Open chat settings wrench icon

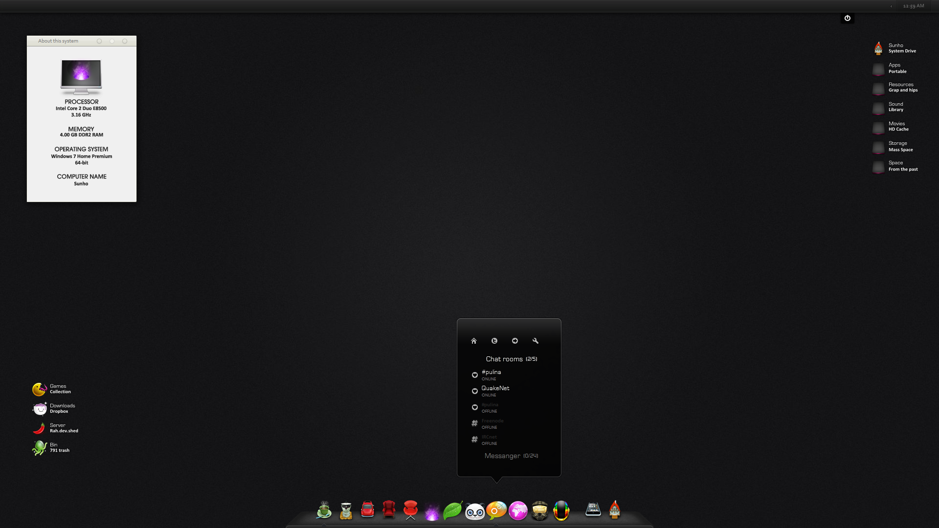point(536,341)
